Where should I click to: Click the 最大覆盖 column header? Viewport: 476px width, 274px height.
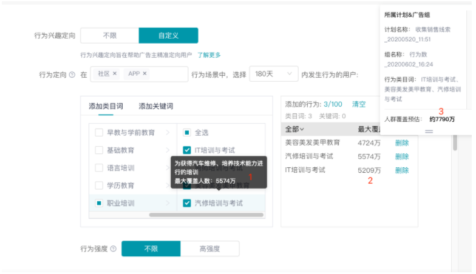(369, 129)
